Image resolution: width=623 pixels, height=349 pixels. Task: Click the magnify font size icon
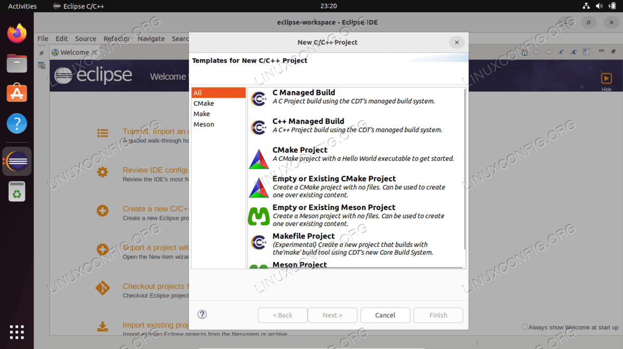point(574,52)
